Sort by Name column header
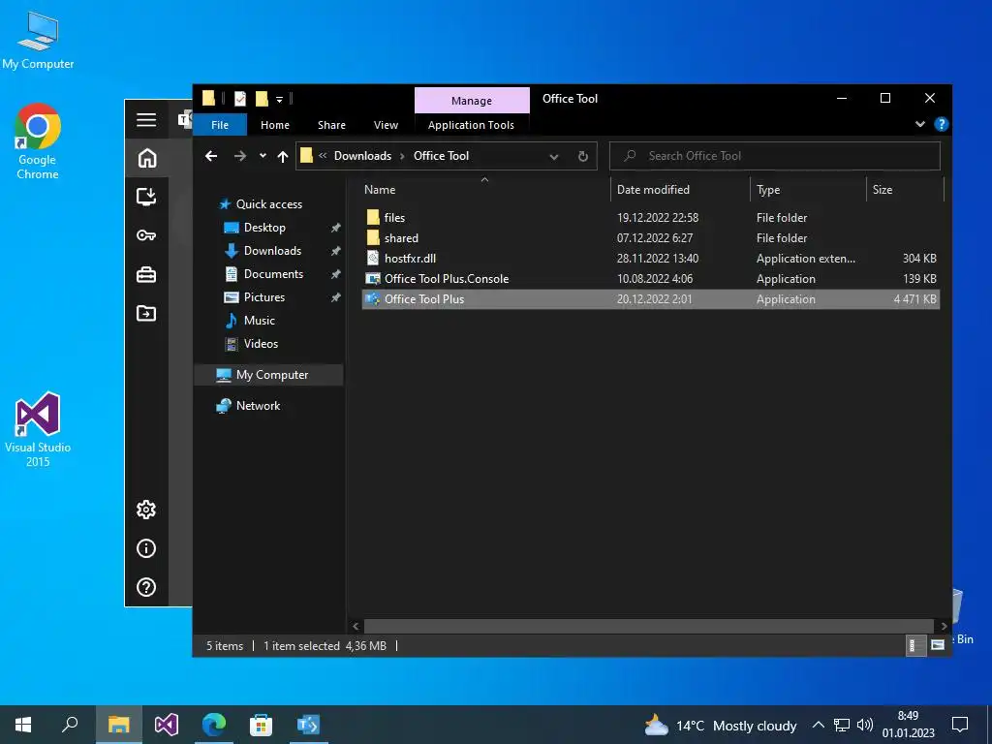This screenshot has width=992, height=744. coord(484,189)
